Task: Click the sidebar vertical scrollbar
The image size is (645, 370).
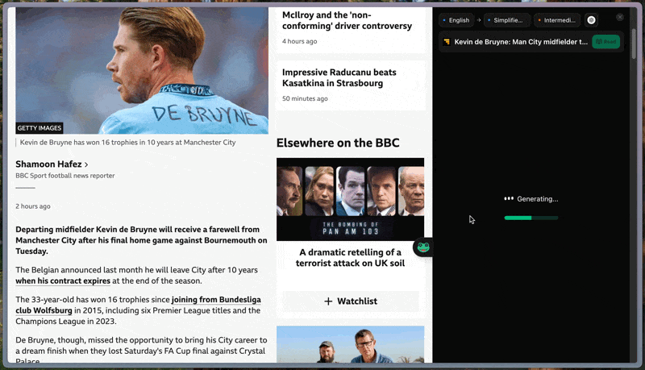Action: pyautogui.click(x=634, y=44)
